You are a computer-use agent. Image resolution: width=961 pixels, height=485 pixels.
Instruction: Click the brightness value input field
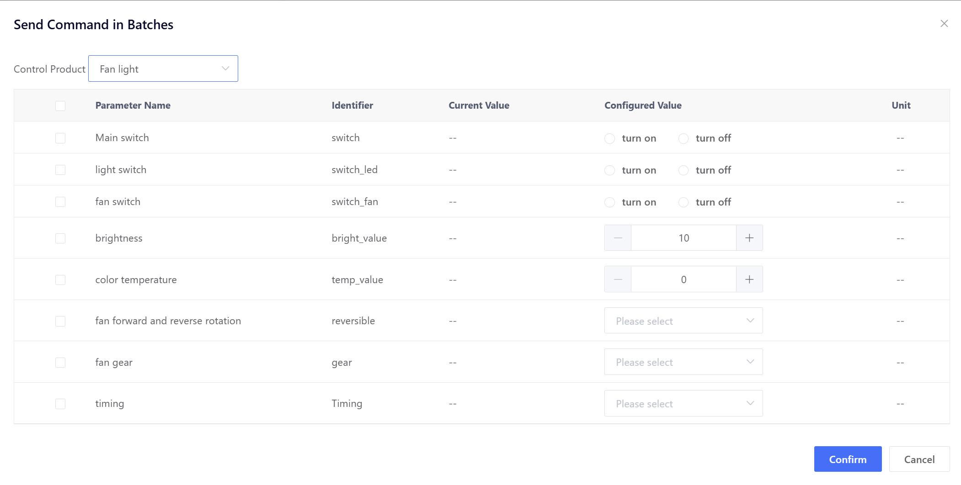click(x=683, y=238)
